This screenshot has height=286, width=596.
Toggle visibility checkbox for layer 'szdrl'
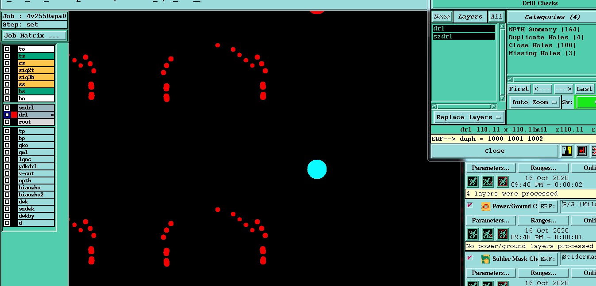(x=7, y=108)
